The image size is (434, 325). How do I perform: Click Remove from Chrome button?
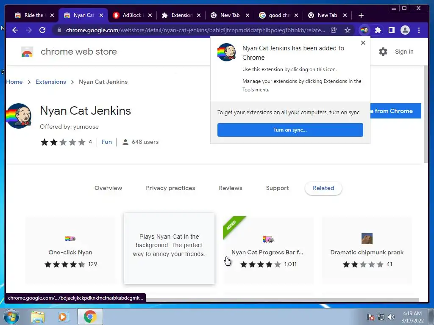click(395, 111)
